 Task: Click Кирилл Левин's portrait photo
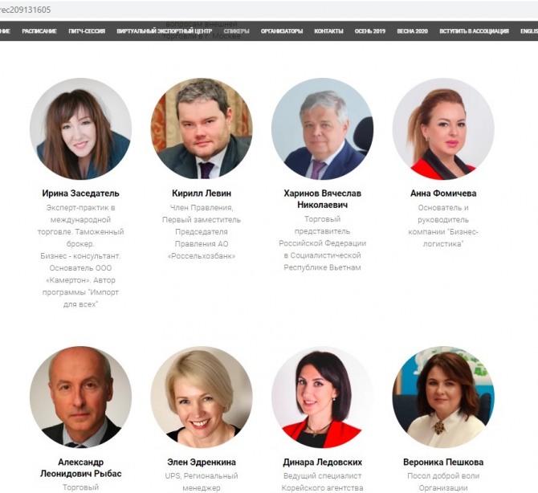pyautogui.click(x=202, y=129)
